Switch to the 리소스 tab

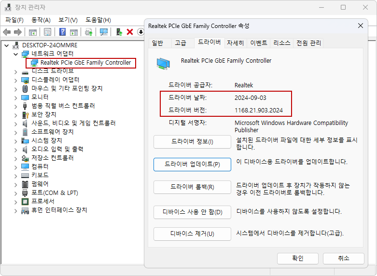[281, 43]
